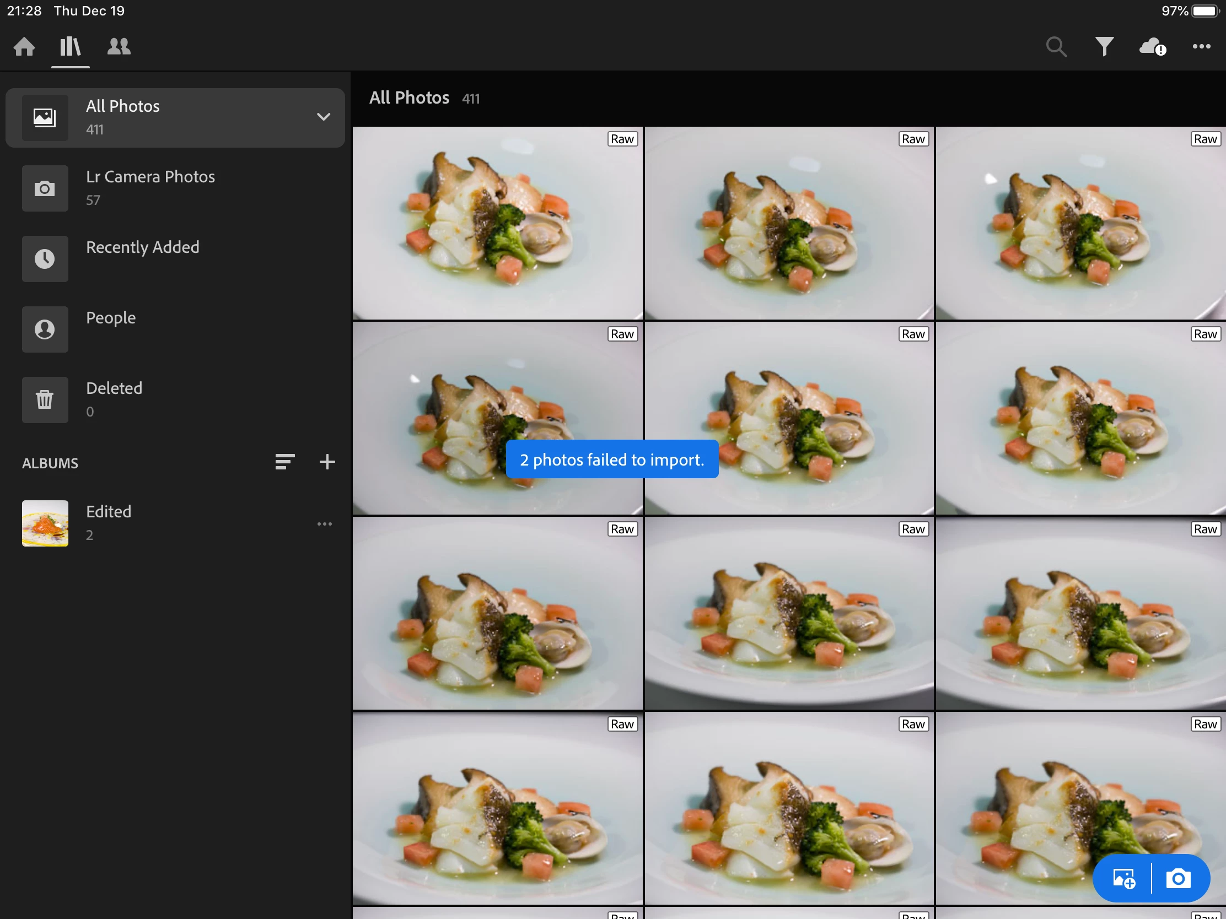
Task: Dismiss the photos failed to import message
Action: [x=612, y=459]
